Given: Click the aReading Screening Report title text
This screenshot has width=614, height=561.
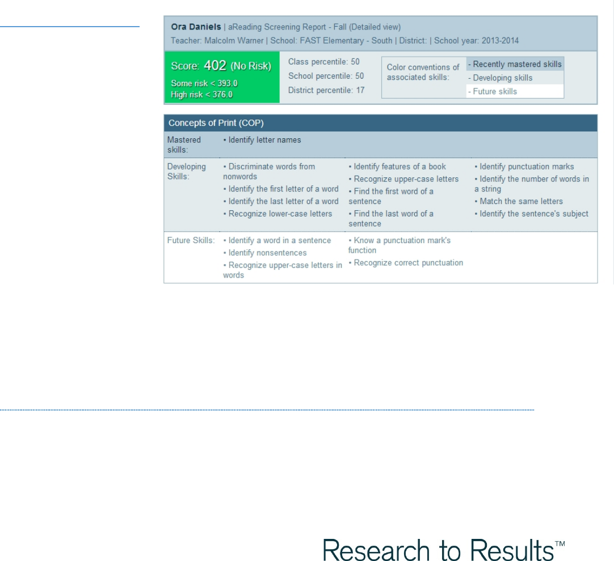Looking at the screenshot, I should tap(314, 27).
